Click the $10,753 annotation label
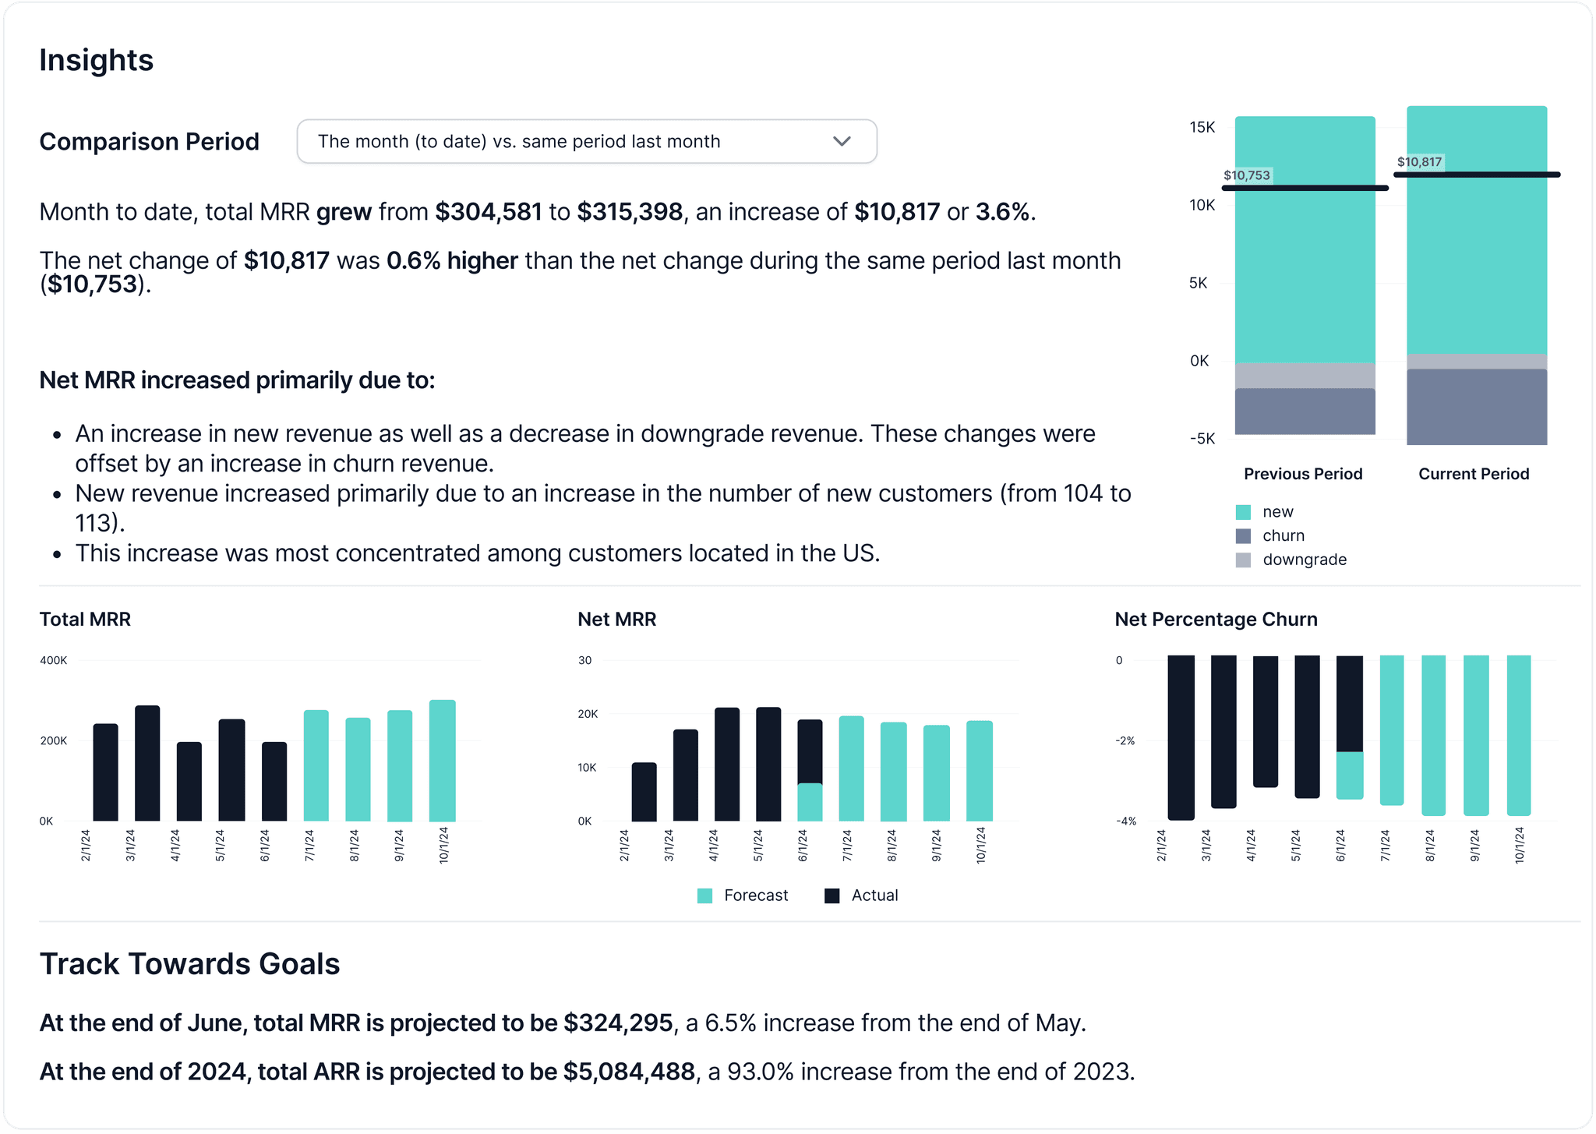The height and width of the screenshot is (1134, 1596). [1248, 175]
